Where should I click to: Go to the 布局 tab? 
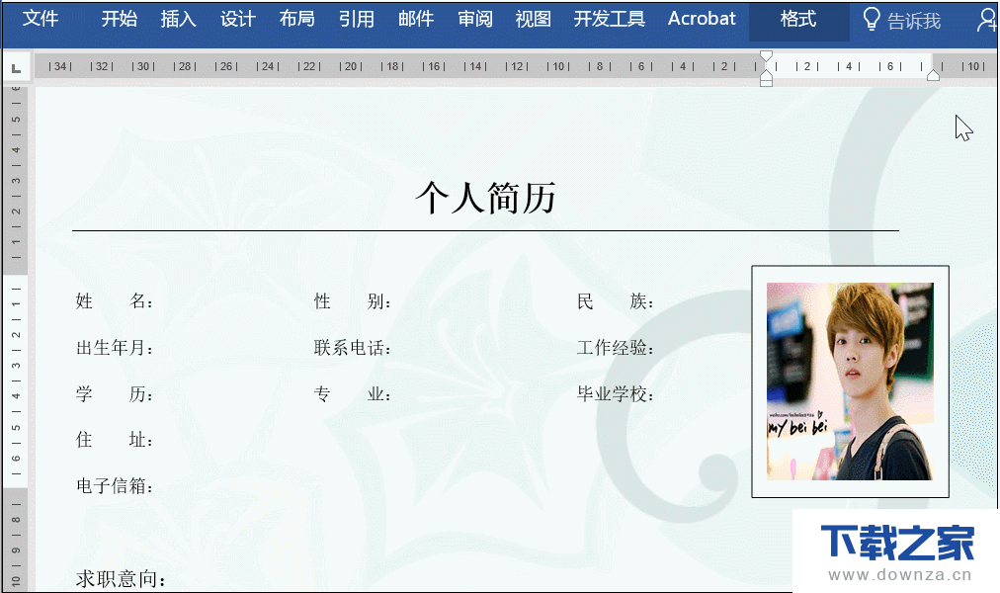coord(297,19)
